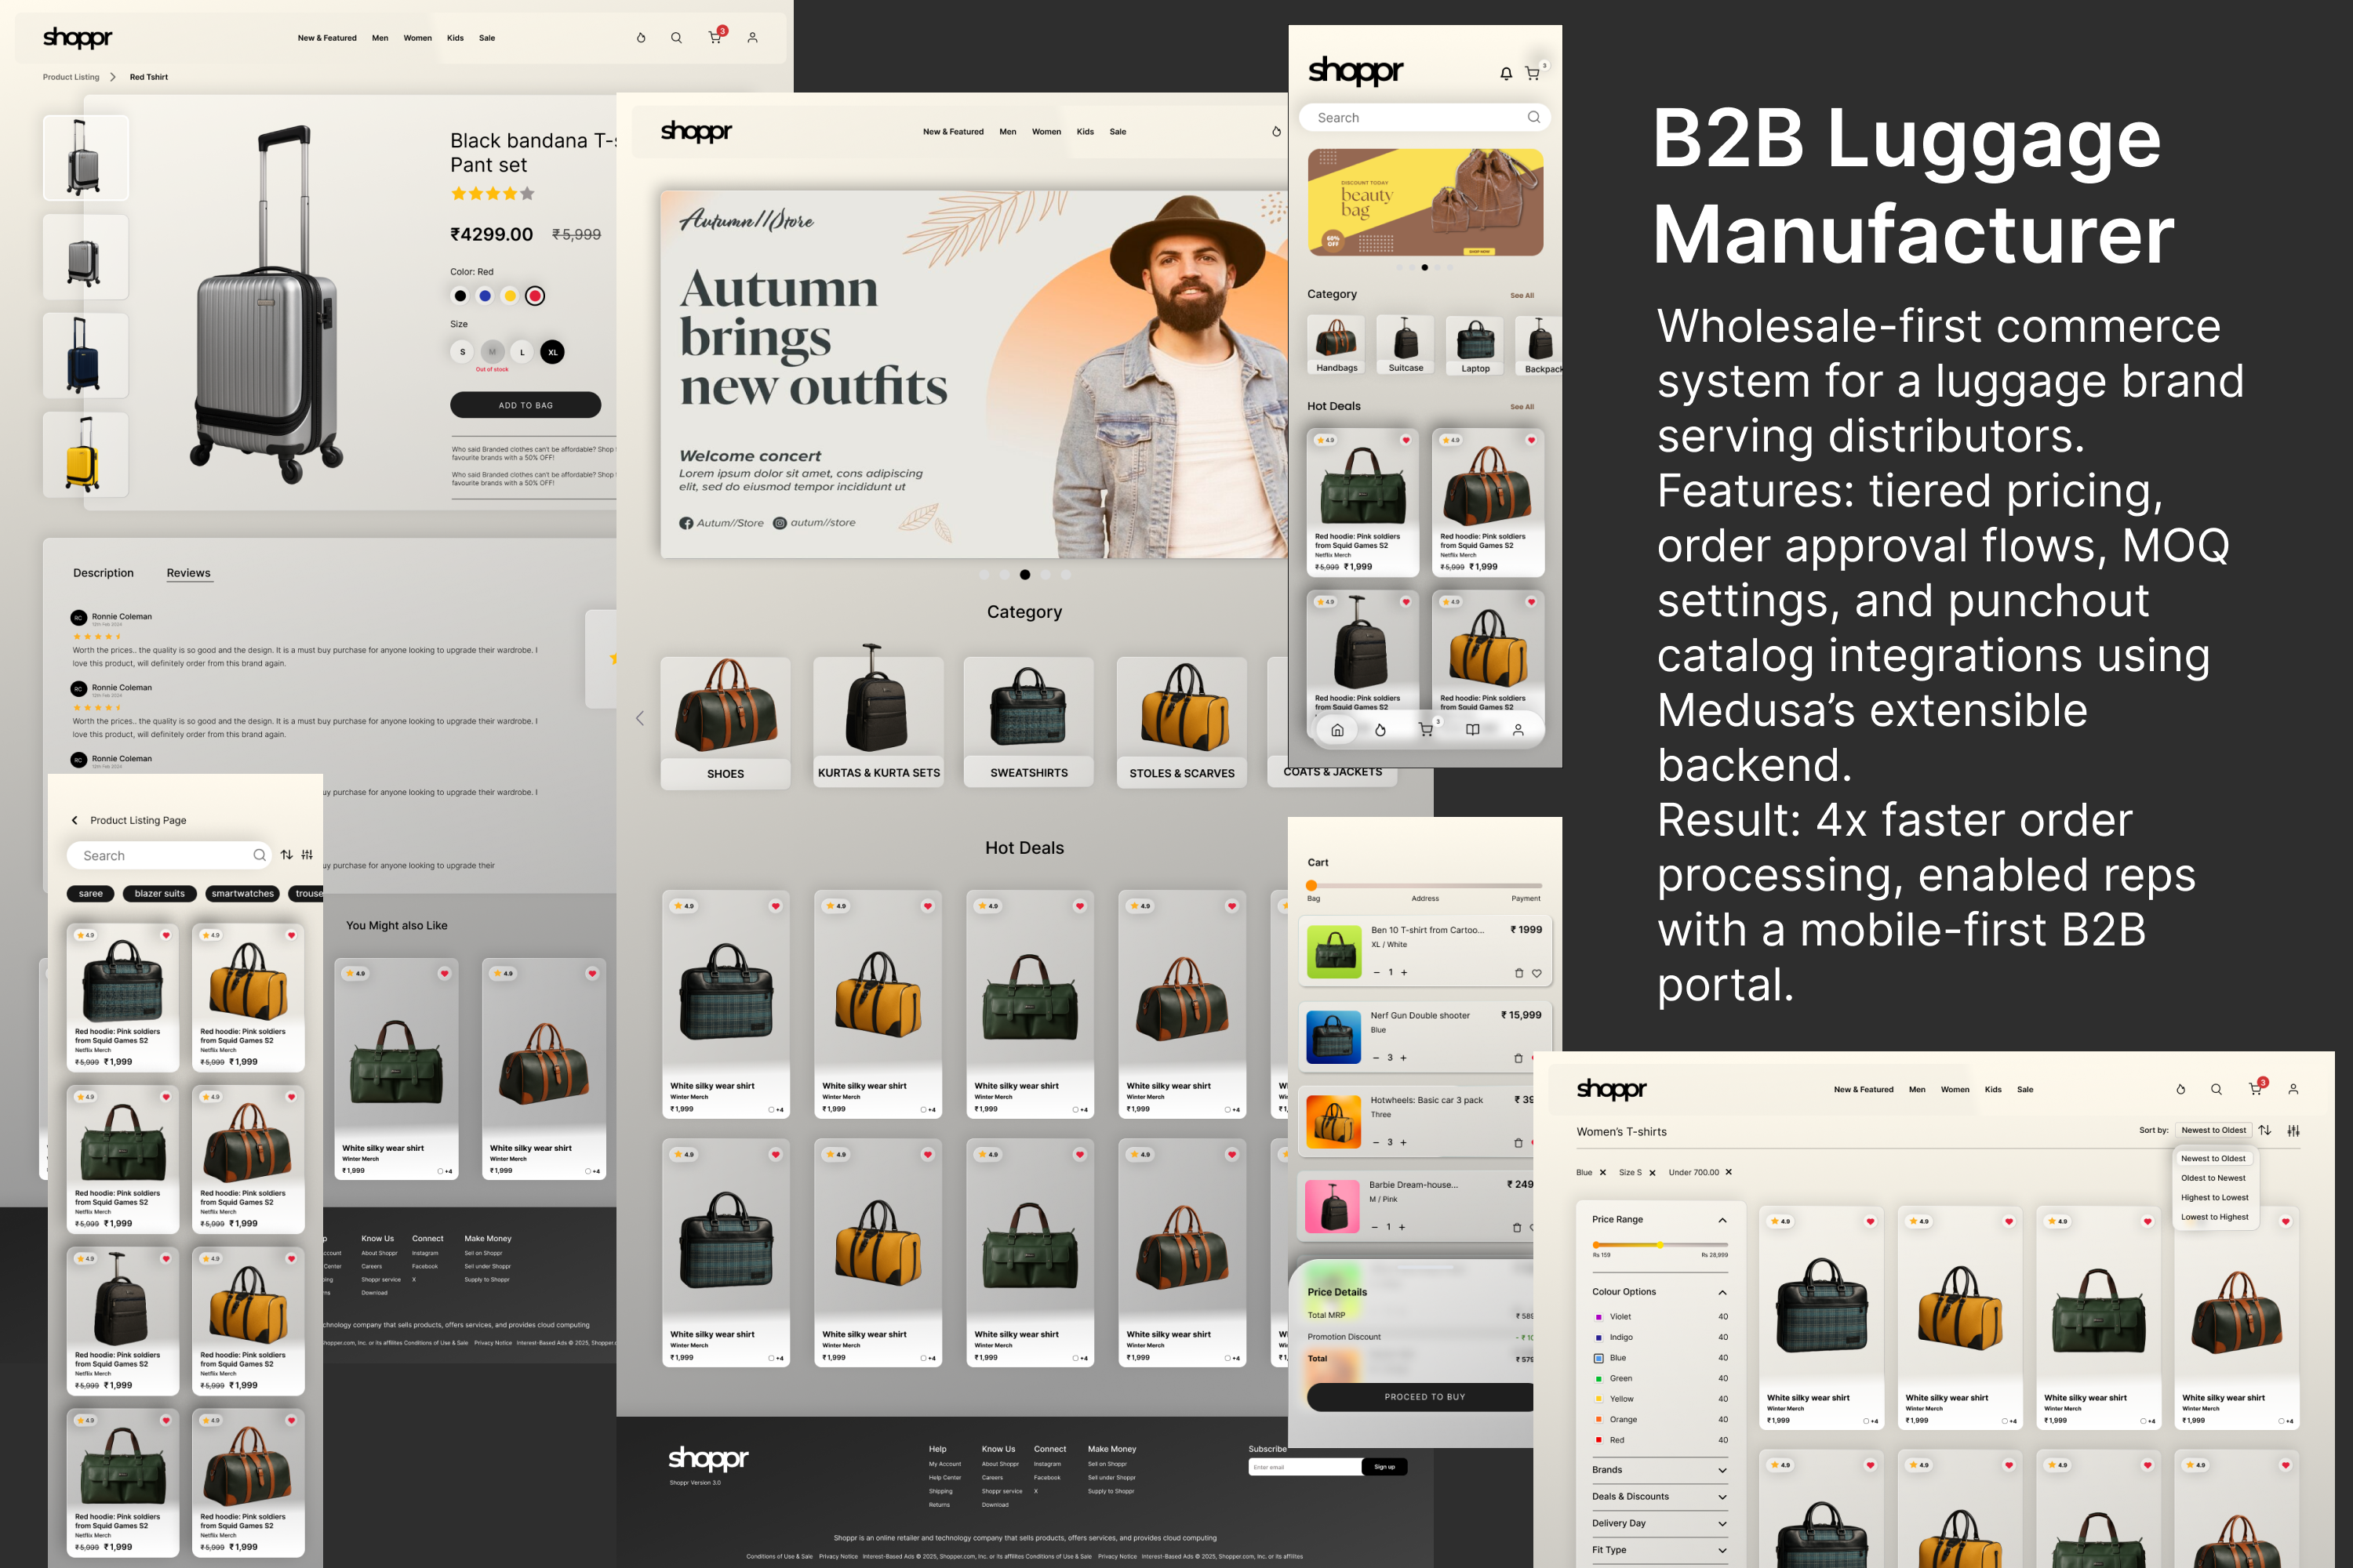Click account icon in Women's T-shirts page header
2353x1568 pixels.
2293,1089
